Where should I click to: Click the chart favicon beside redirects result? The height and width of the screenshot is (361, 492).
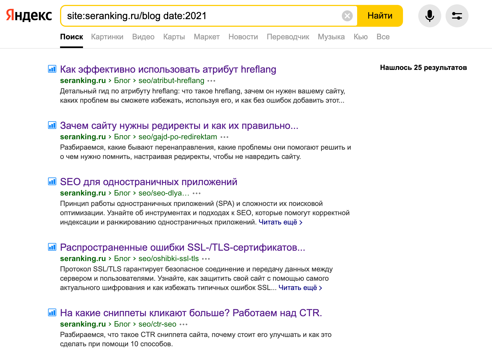point(52,125)
